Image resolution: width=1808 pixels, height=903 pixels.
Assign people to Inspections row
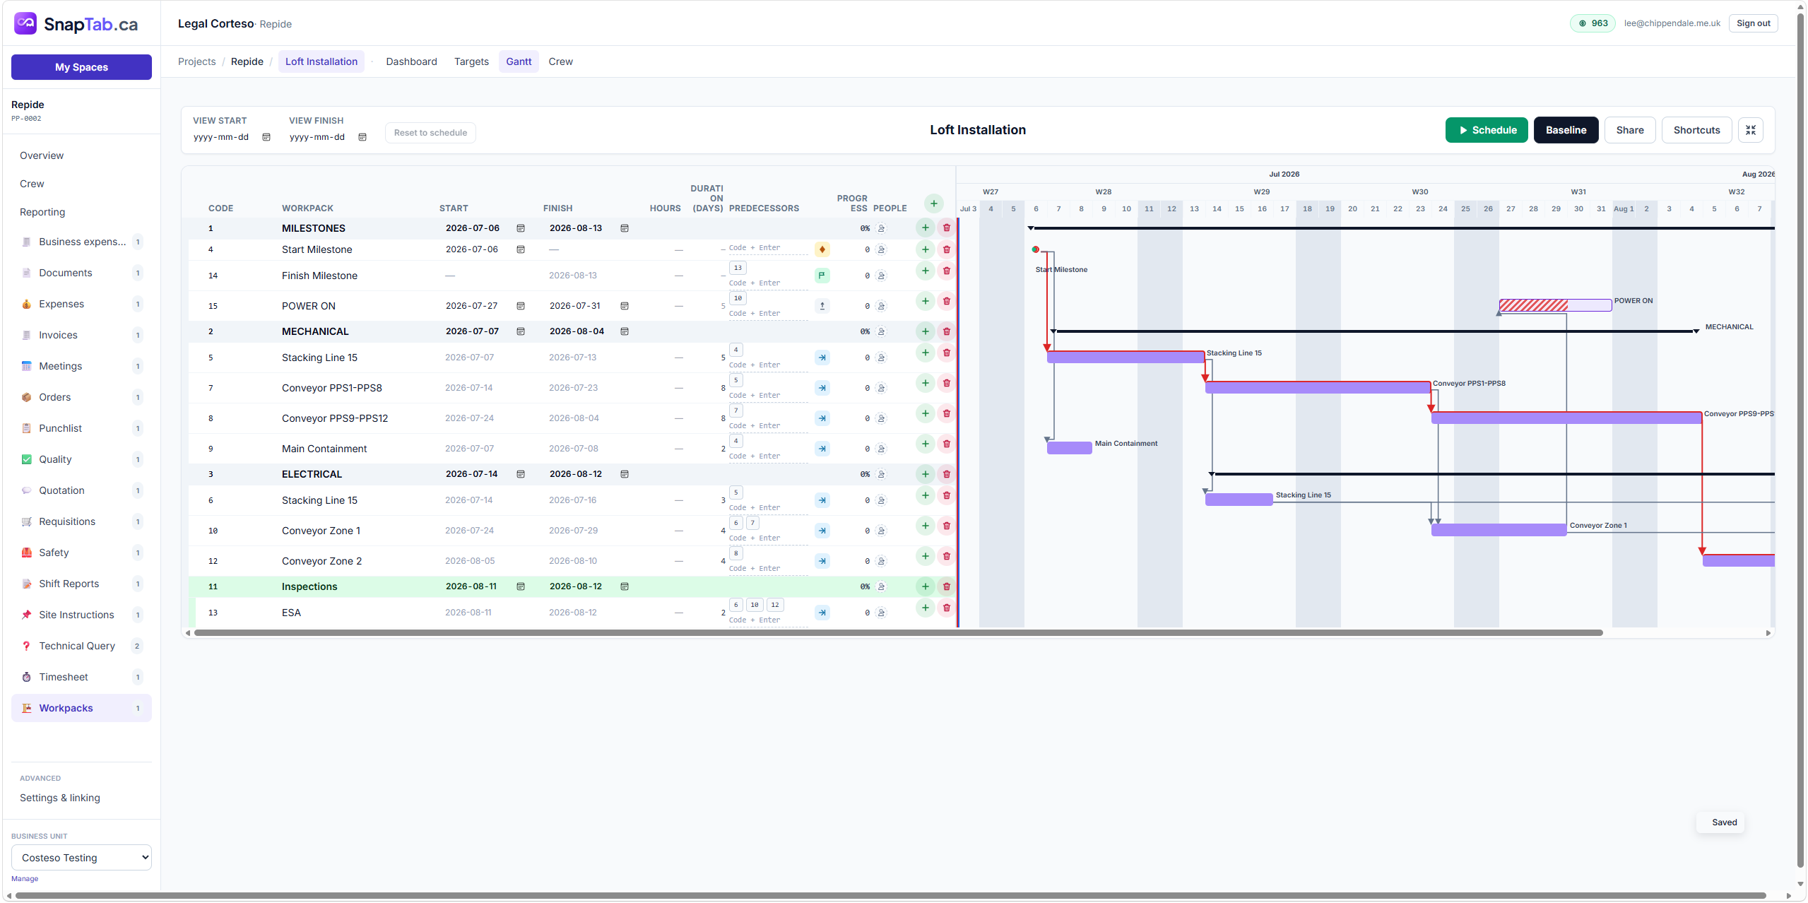881,586
